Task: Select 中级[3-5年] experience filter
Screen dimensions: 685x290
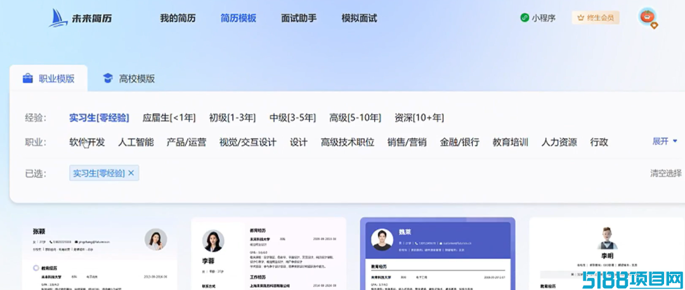Action: [x=292, y=117]
